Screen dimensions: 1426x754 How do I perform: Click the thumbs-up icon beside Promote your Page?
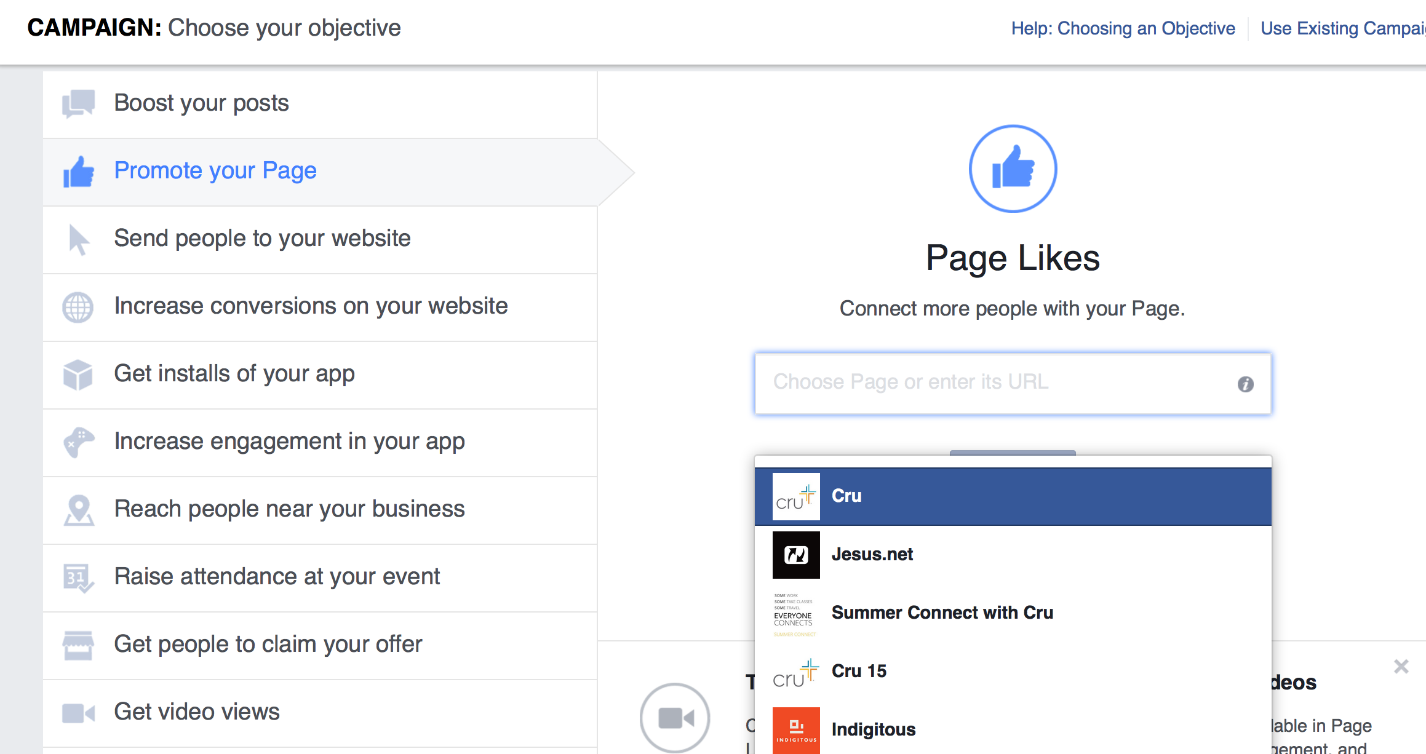[78, 172]
